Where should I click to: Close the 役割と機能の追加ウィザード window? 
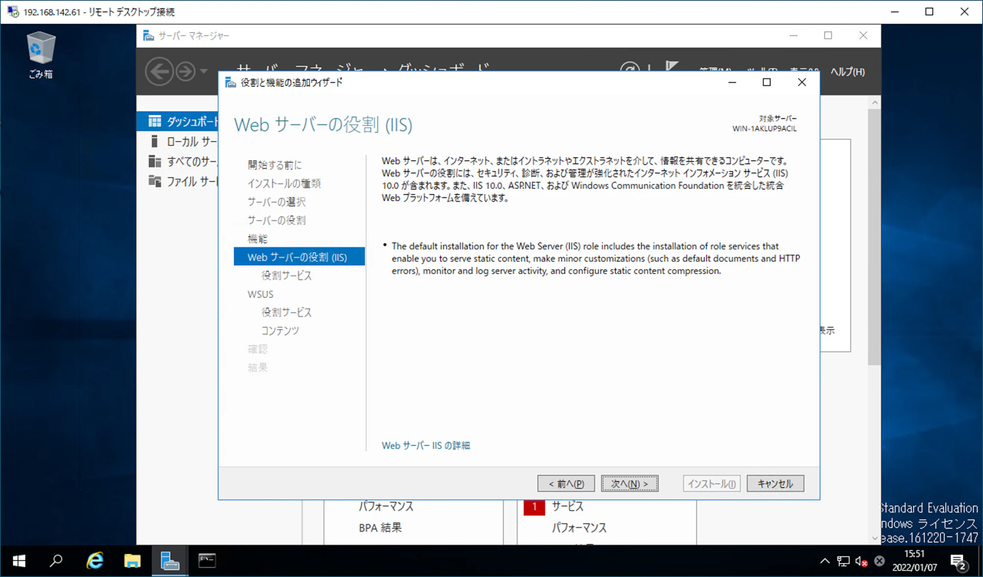pos(802,82)
